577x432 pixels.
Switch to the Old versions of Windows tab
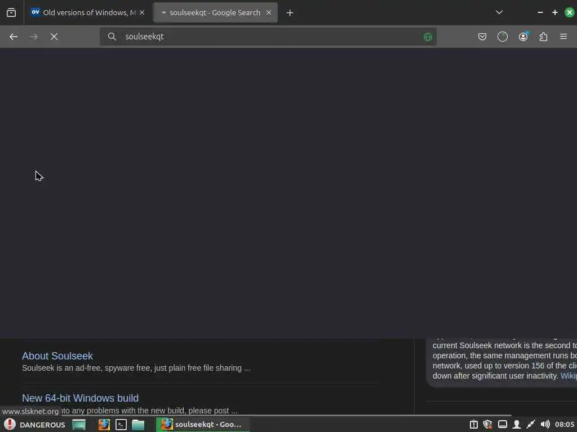[88, 12]
